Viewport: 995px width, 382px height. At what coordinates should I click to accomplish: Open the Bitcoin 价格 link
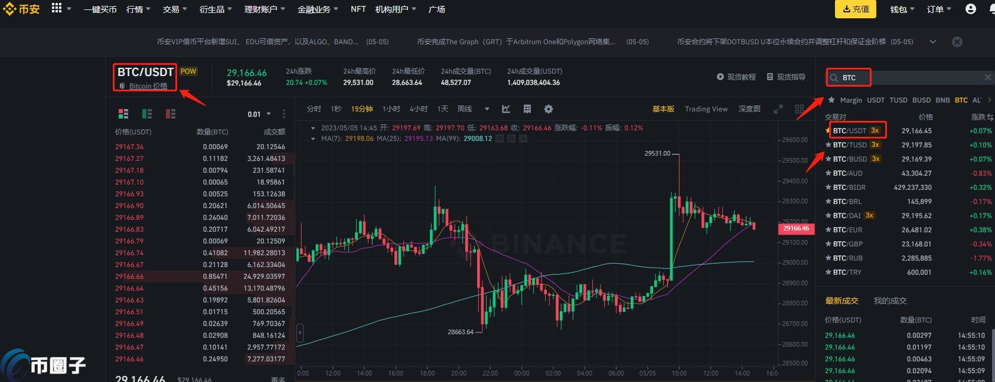pos(148,86)
